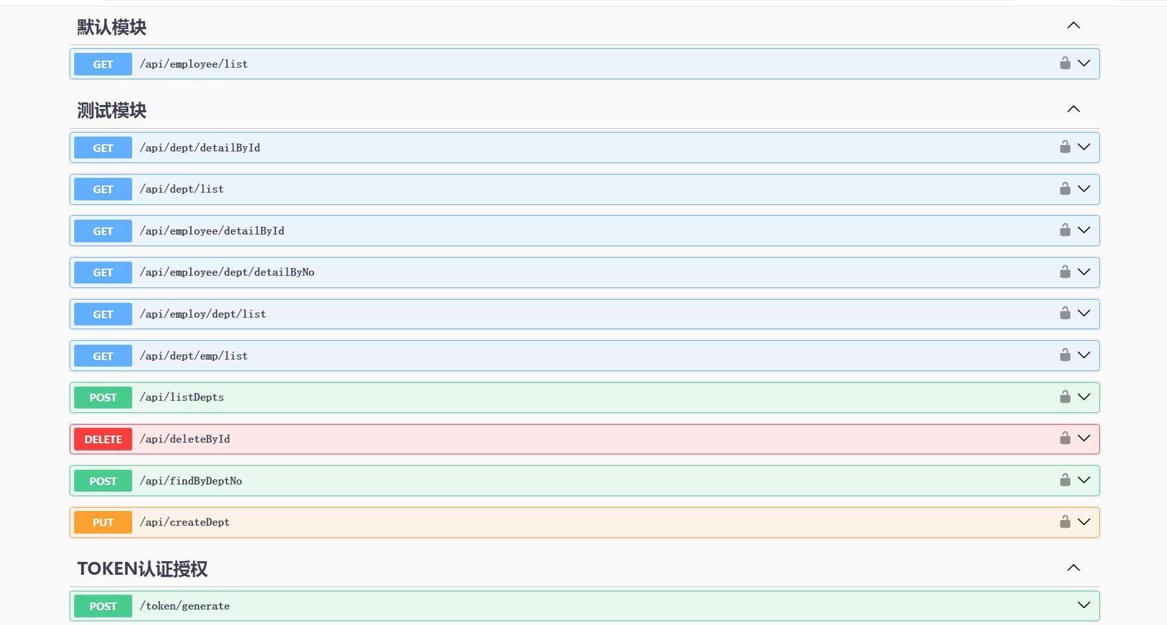Image resolution: width=1167 pixels, height=625 pixels.
Task: Click lock icon on /api/employ/dept/list row
Action: click(1065, 313)
